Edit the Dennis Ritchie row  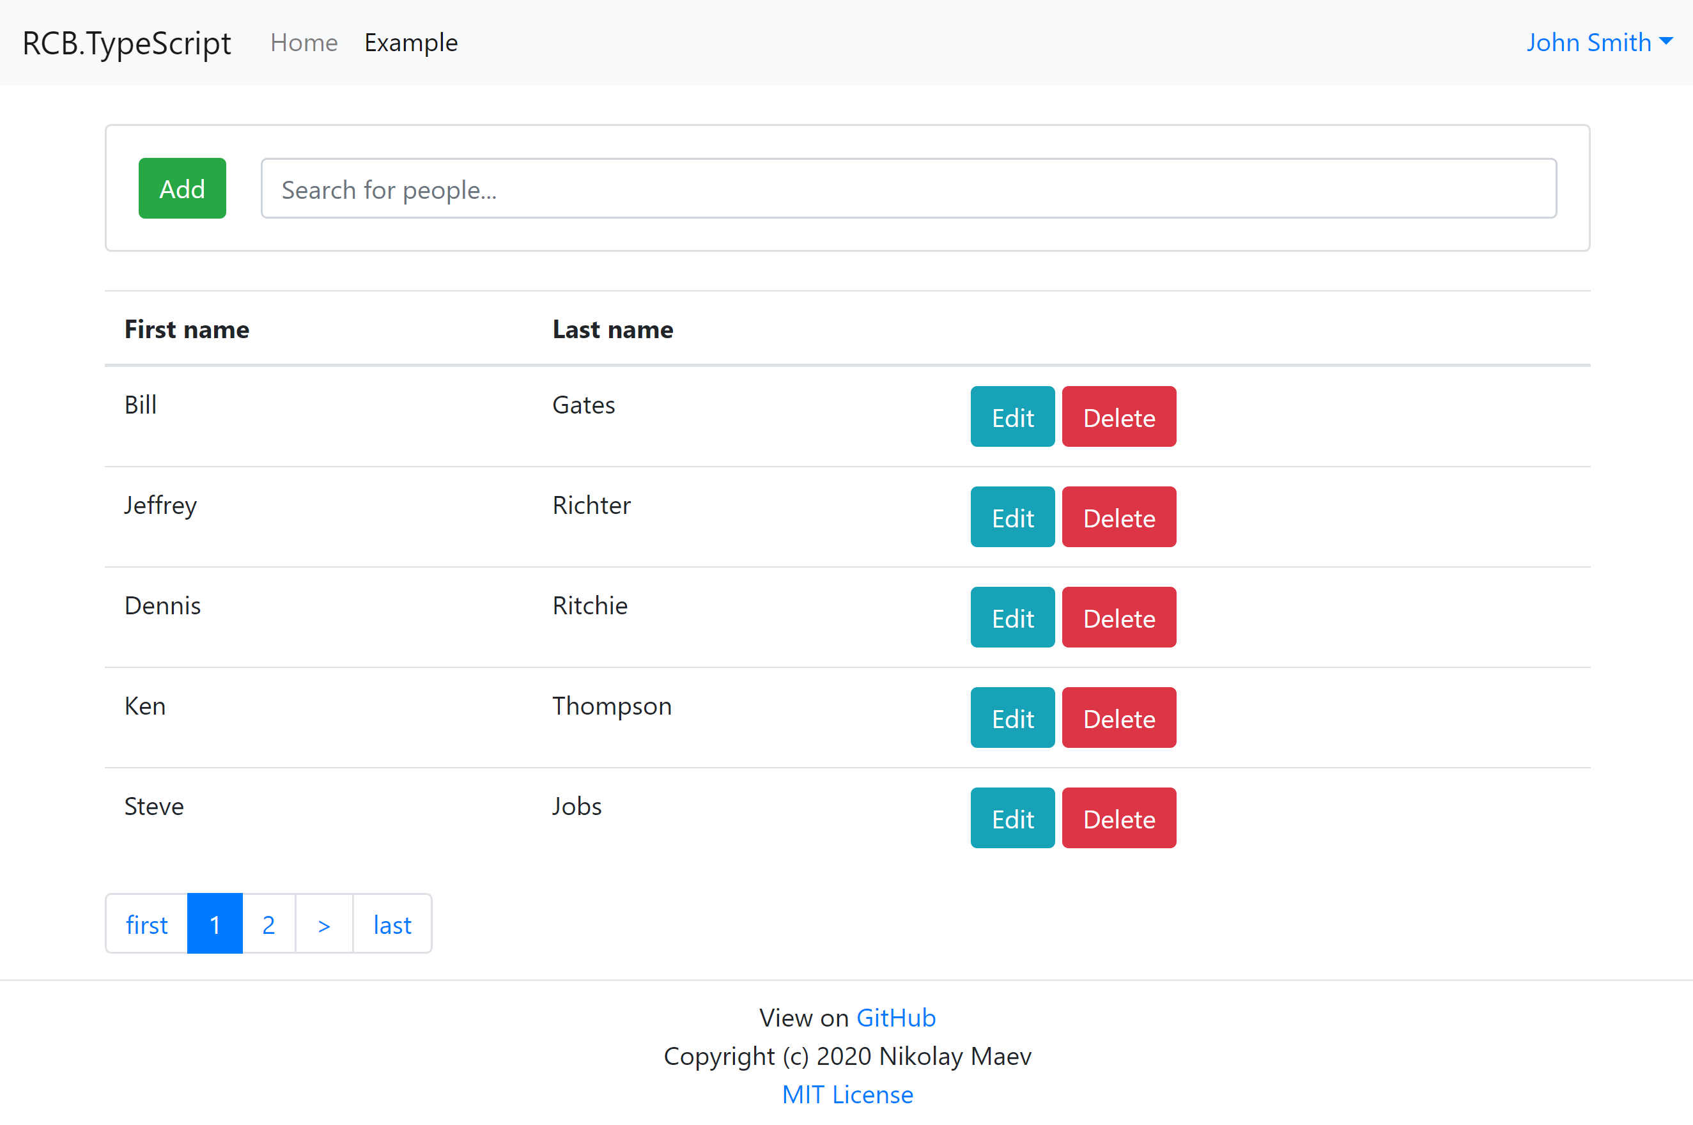pyautogui.click(x=1012, y=617)
